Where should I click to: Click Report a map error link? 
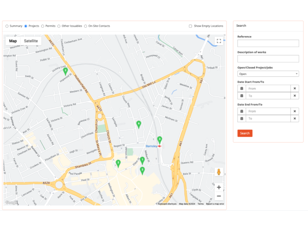click(215, 204)
